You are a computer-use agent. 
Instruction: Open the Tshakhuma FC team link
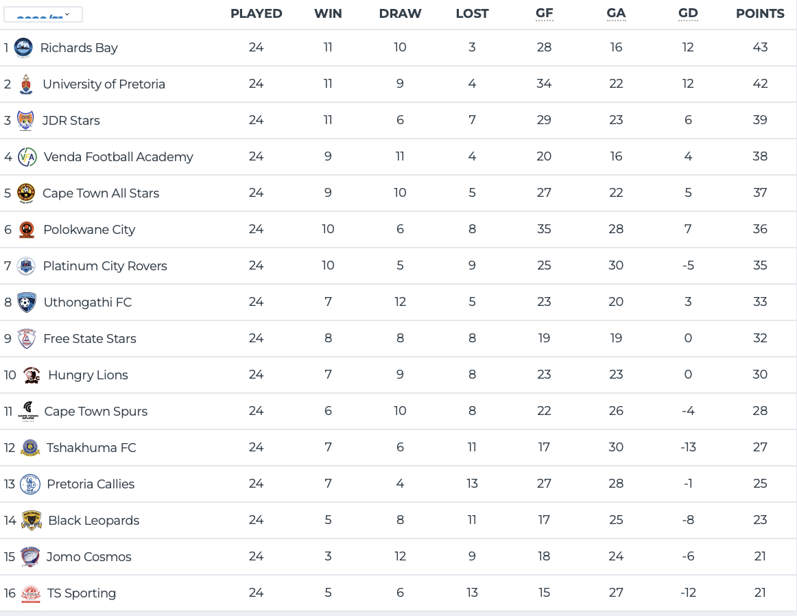91,448
